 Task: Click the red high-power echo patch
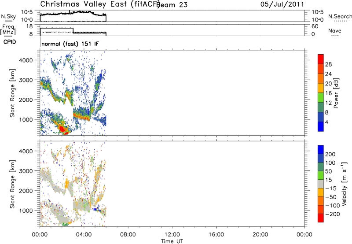tap(62, 130)
